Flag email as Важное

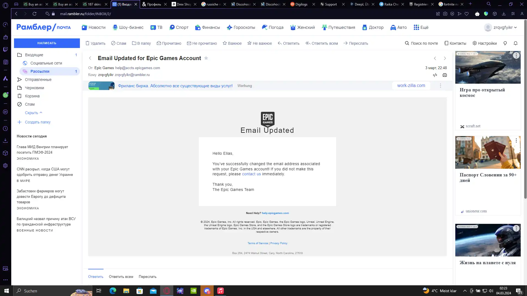(232, 43)
